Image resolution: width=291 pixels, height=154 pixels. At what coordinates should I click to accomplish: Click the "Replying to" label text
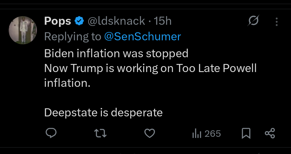coord(73,37)
